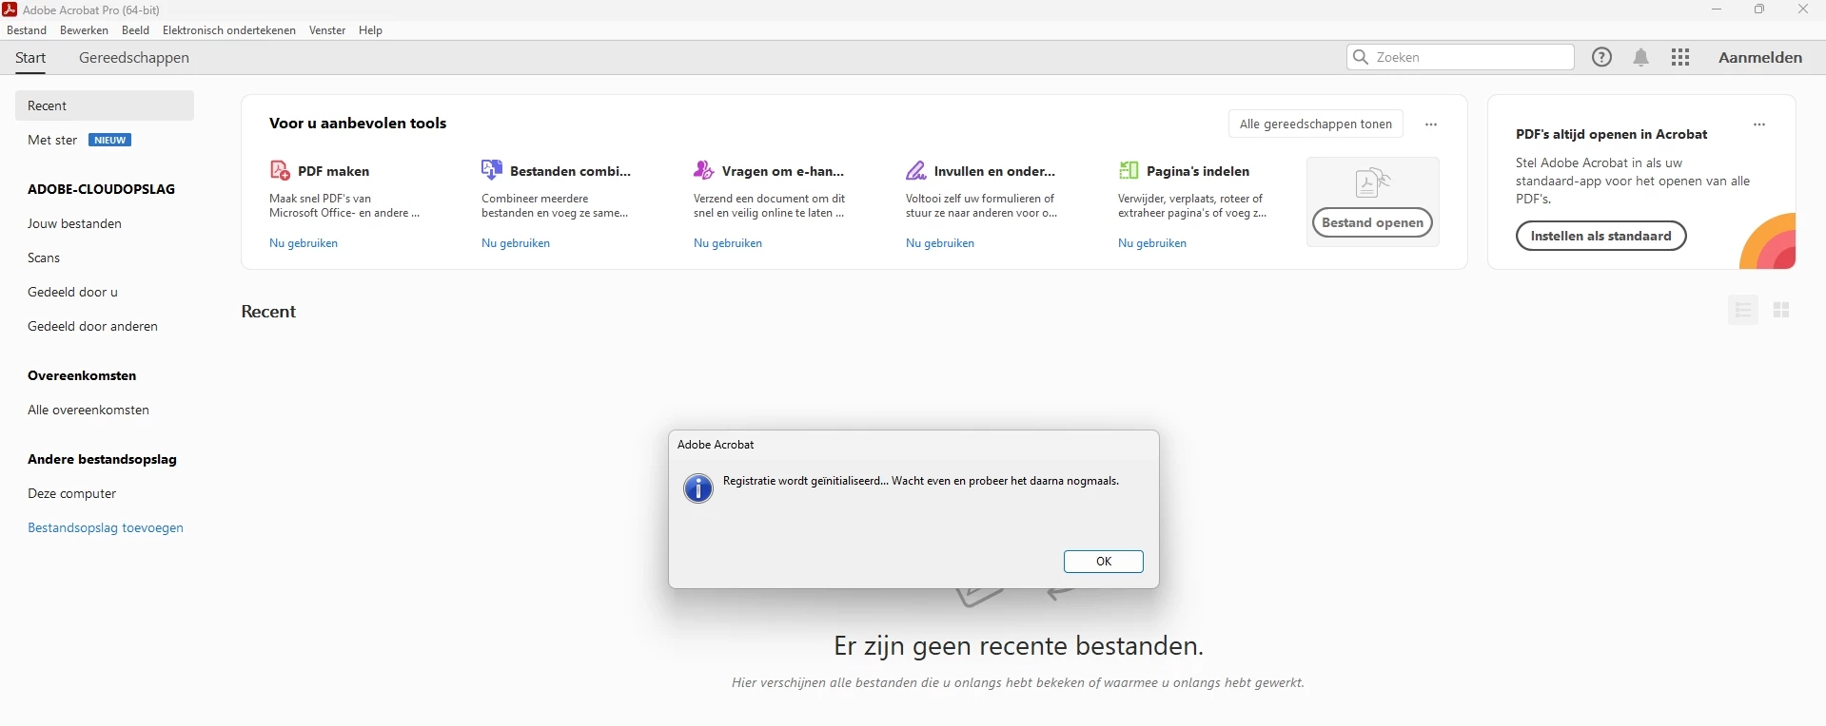Switch to the Start tab
Viewport: 1826px width, 726px height.
click(30, 58)
